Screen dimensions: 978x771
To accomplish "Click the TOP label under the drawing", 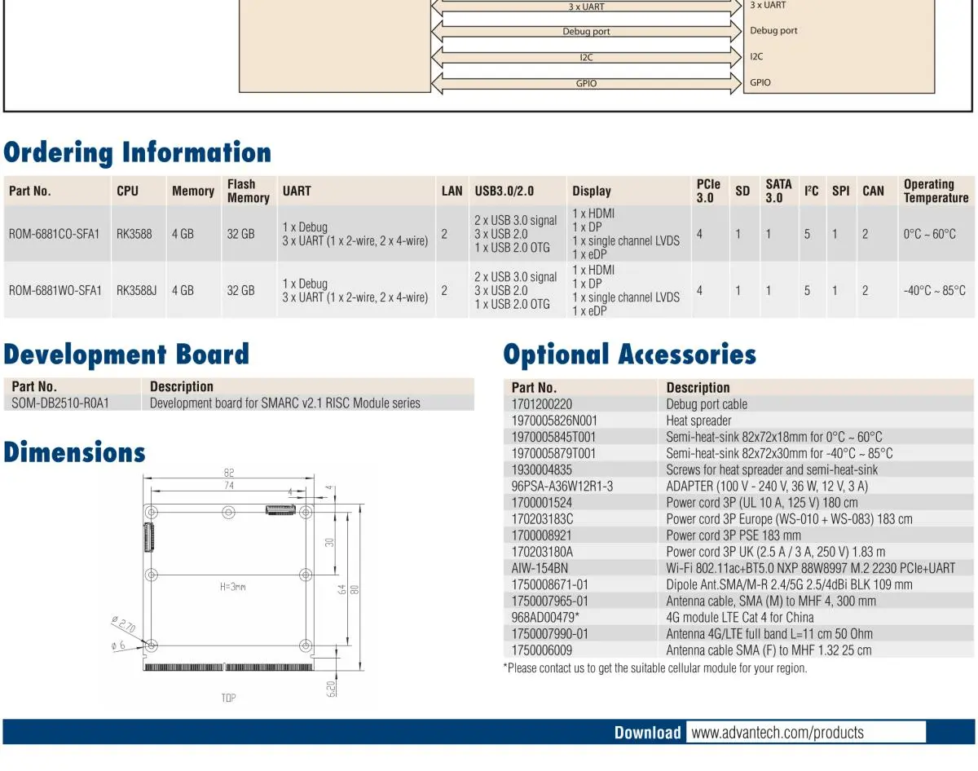I will (x=228, y=698).
